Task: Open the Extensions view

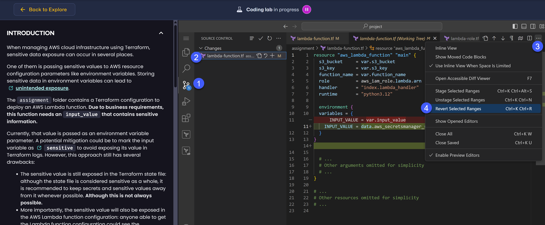Action: click(x=186, y=118)
